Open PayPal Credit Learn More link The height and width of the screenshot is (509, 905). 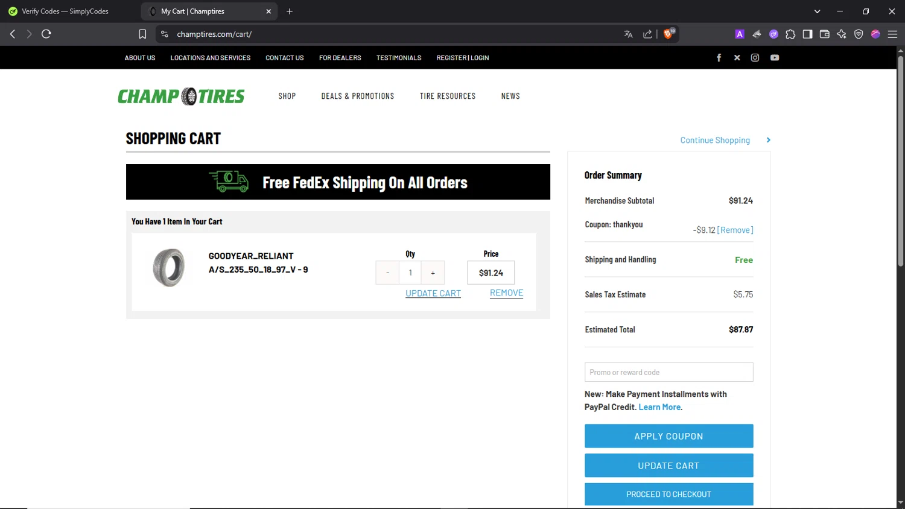[x=660, y=407]
